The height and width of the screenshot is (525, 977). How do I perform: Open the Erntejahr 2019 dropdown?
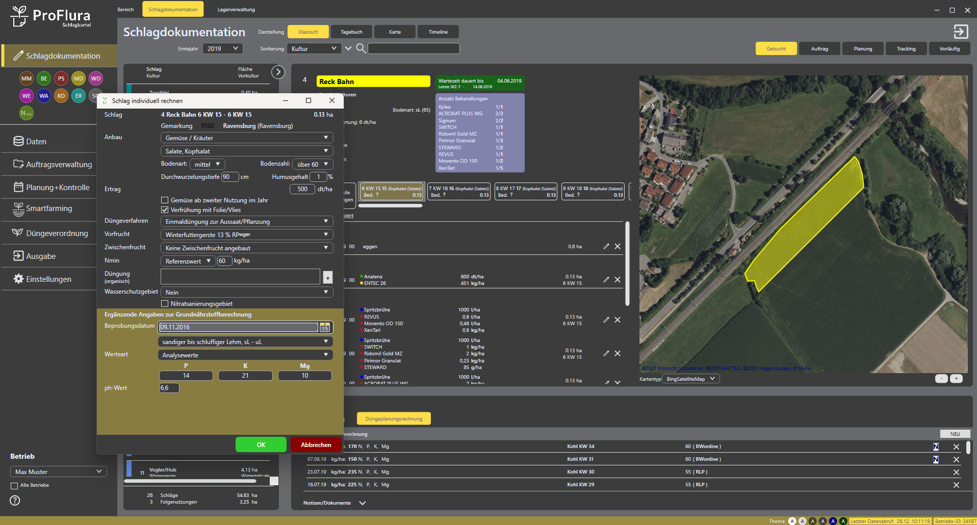point(222,48)
